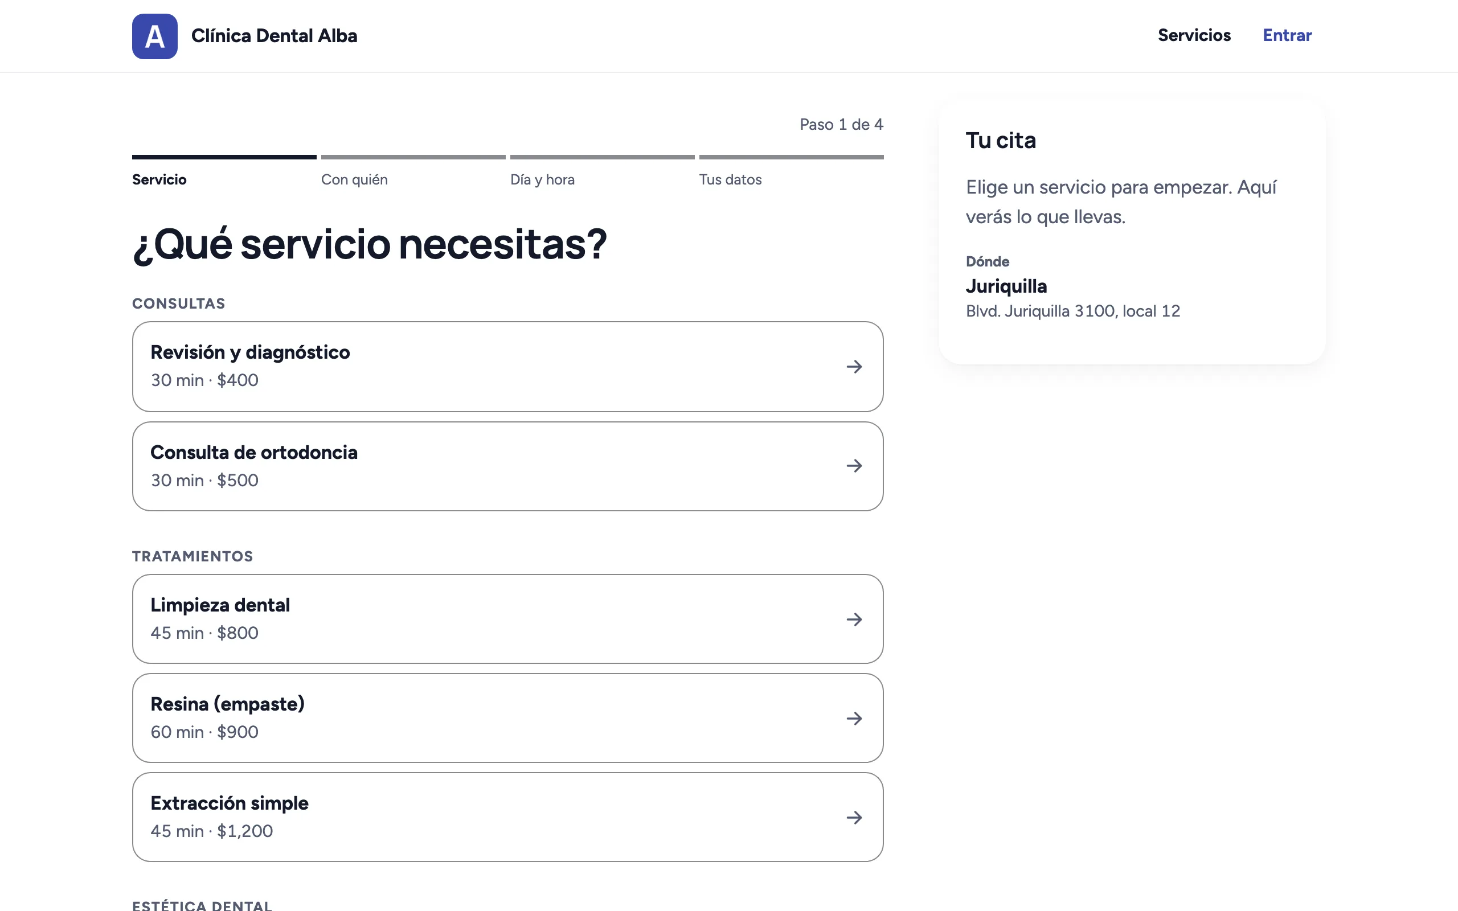Viewport: 1458px width, 911px height.
Task: Click the "¿Qué servicio necesitas?" heading
Action: (x=369, y=245)
